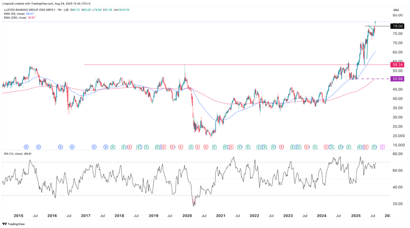The width and height of the screenshot is (410, 228).
Task: Click the last blue D marker before earnings markers
Action: (106, 147)
